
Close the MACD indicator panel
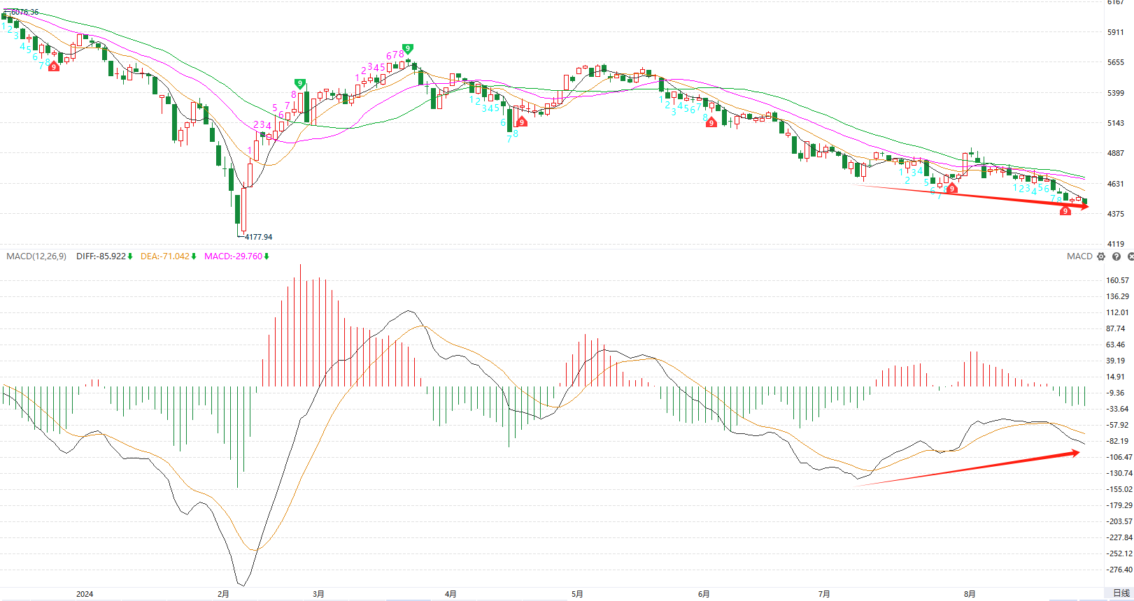pyautogui.click(x=1130, y=256)
